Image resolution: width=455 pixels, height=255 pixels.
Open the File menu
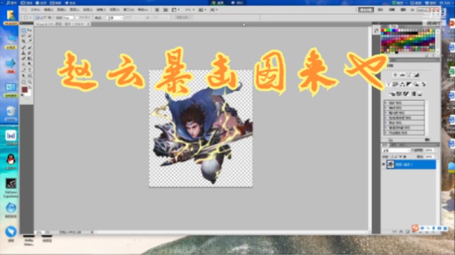click(35, 10)
